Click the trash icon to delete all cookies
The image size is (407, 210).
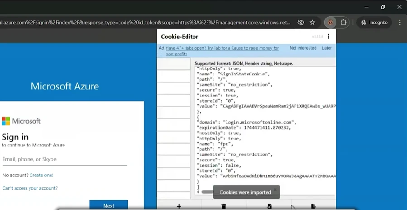(224, 206)
